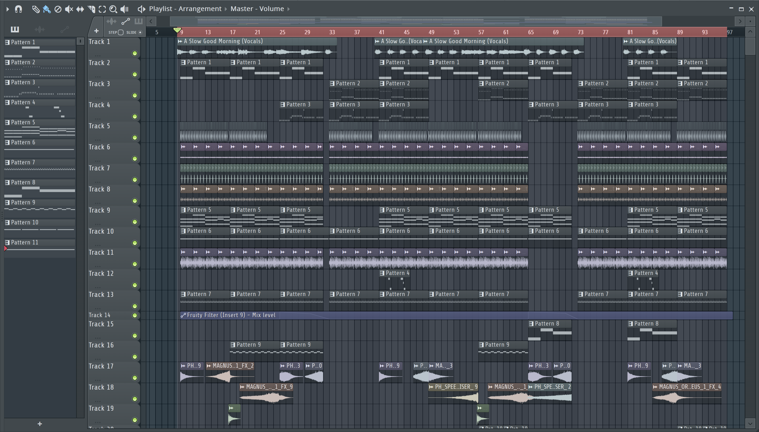This screenshot has width=759, height=432.
Task: Mute Track 14 with its green LED
Action: click(x=135, y=315)
